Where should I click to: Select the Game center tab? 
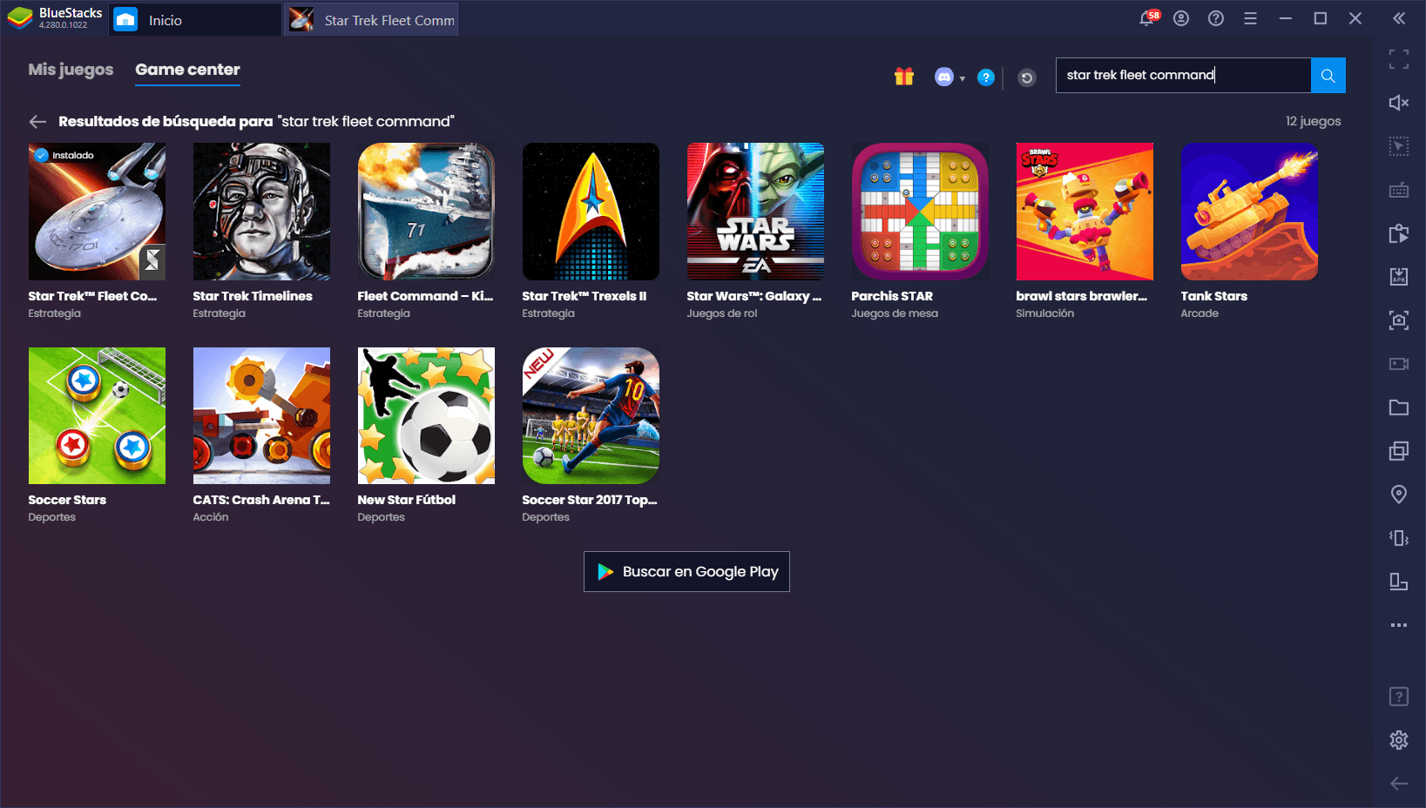pos(187,70)
